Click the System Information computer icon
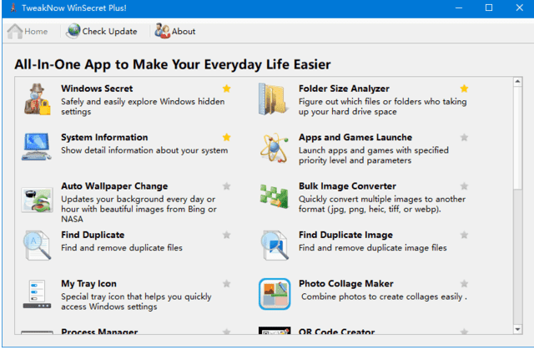Viewport: 534px width, 350px height. pos(37,147)
